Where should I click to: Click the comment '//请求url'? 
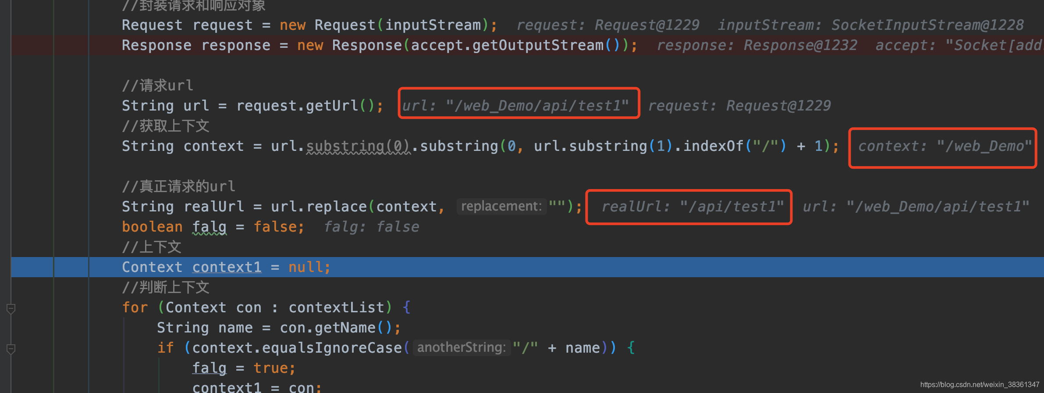[157, 86]
